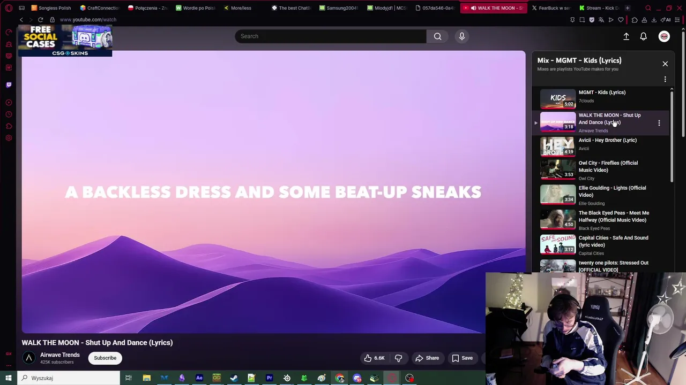Open File Explorer from taskbar
The image size is (686, 385).
coord(146,378)
